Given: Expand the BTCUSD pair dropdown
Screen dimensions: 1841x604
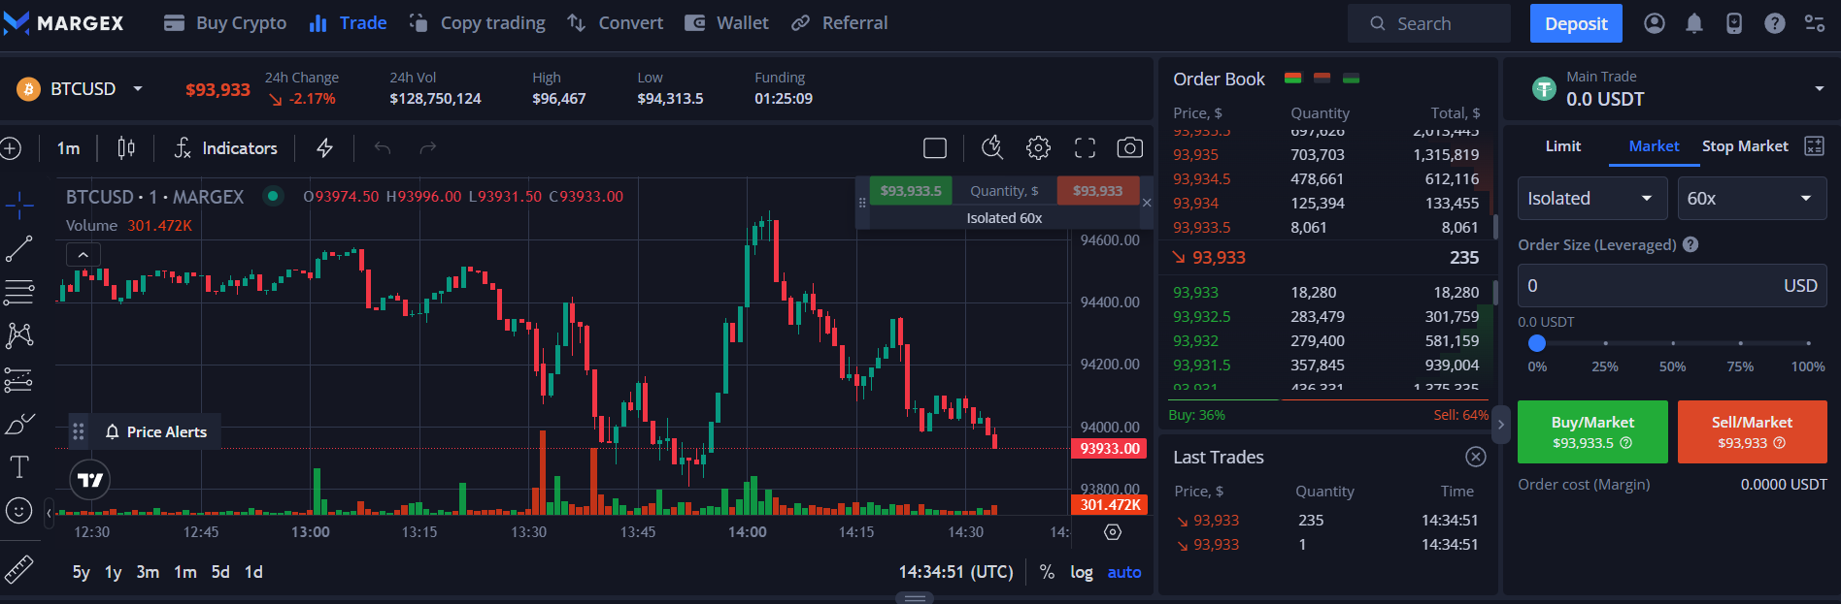Looking at the screenshot, I should coord(138,89).
